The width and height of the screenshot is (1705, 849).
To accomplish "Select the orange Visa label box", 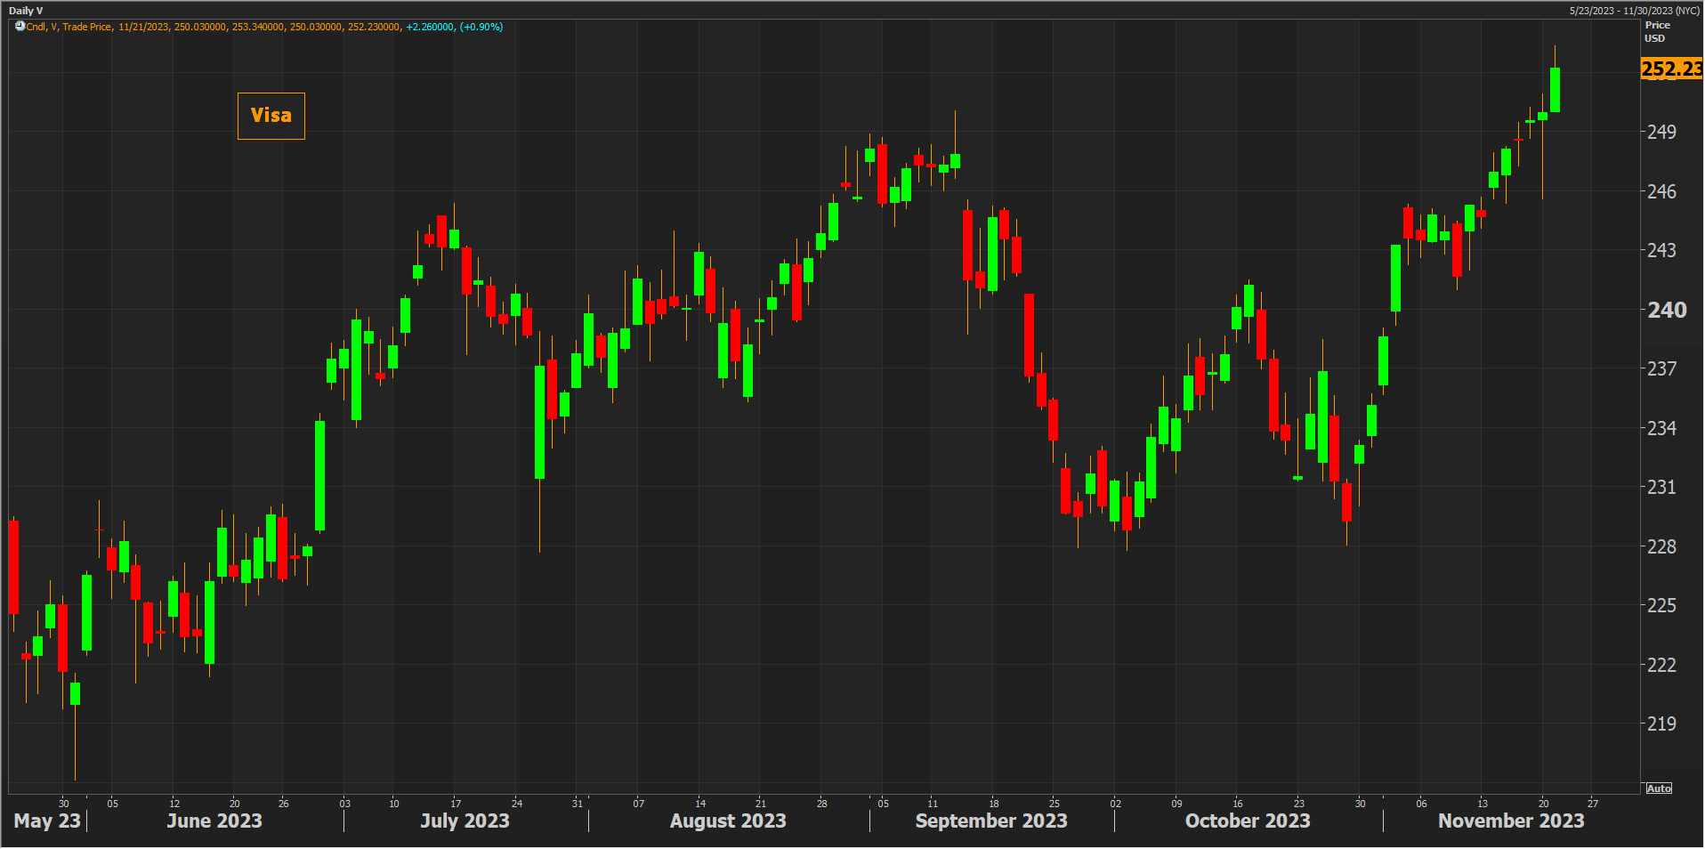I will [x=271, y=116].
